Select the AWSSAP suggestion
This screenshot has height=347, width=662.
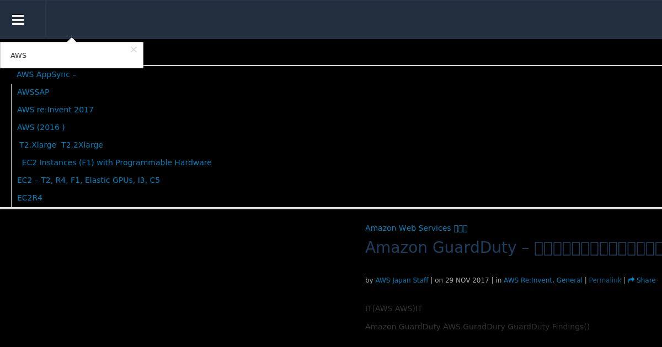pos(33,92)
